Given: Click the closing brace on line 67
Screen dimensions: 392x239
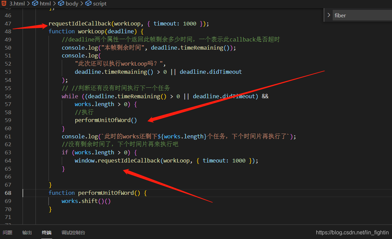Looking at the screenshot, I should tap(50, 185).
